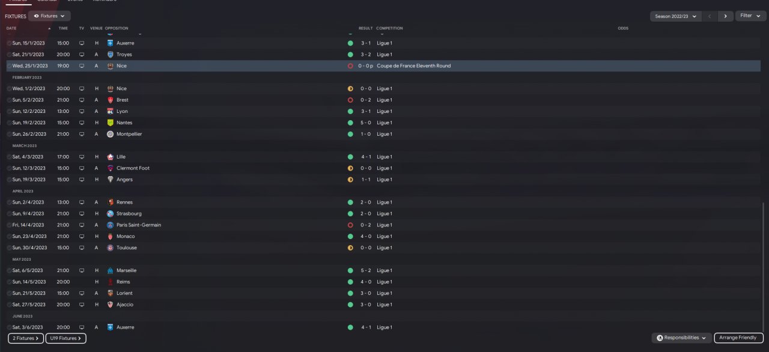769x352 pixels.
Task: Open the Responsibilities menu
Action: [681, 338]
